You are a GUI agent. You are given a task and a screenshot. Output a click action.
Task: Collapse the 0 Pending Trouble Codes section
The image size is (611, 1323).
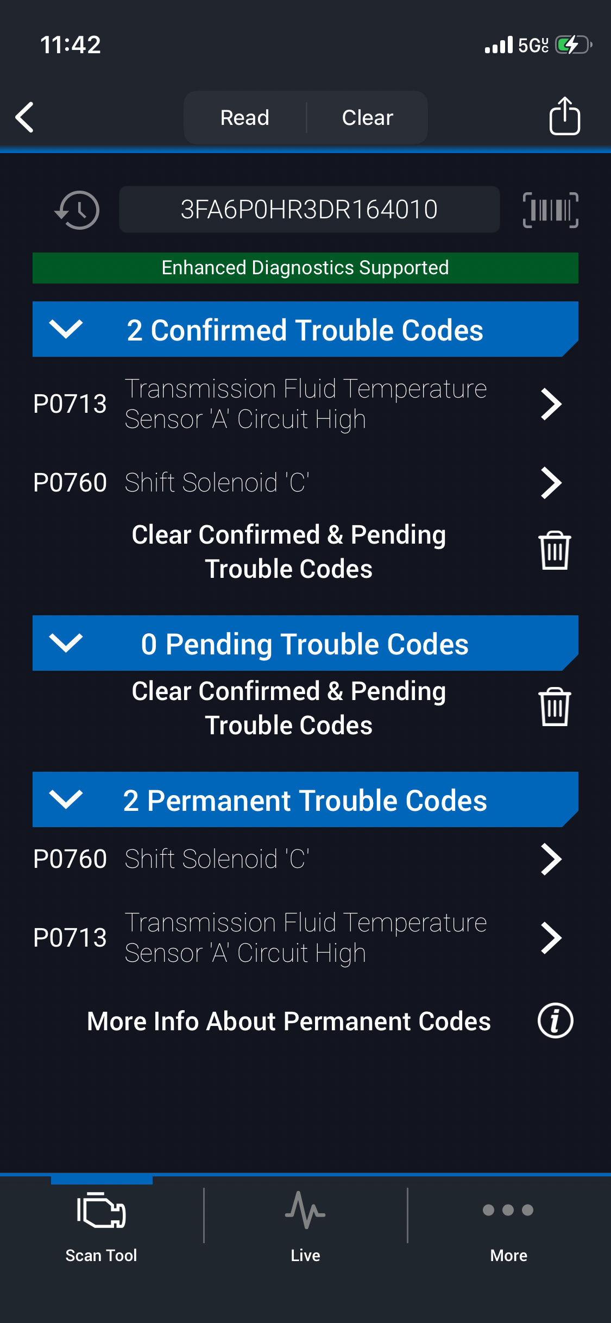tap(66, 643)
